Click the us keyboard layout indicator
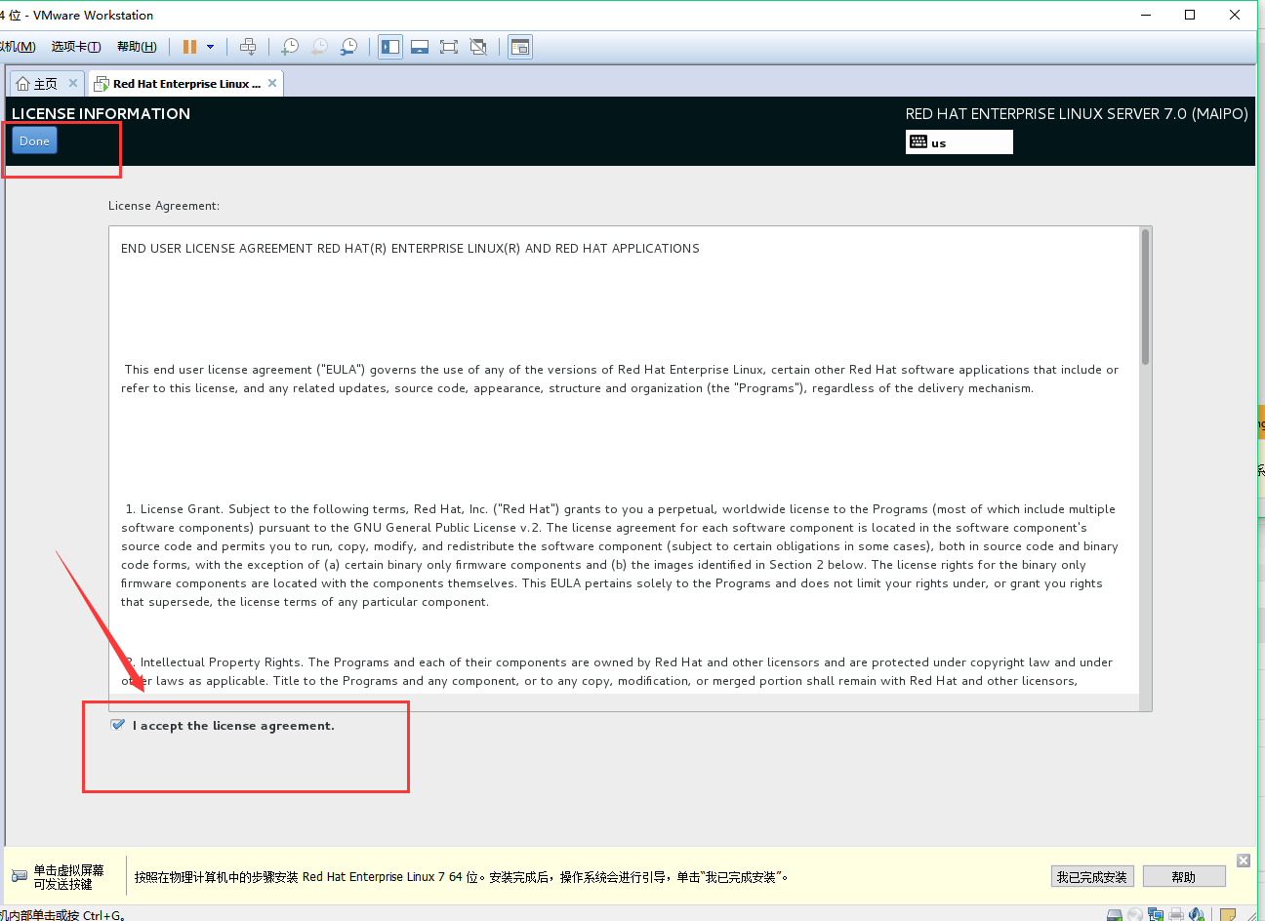The image size is (1265, 921). click(x=959, y=142)
